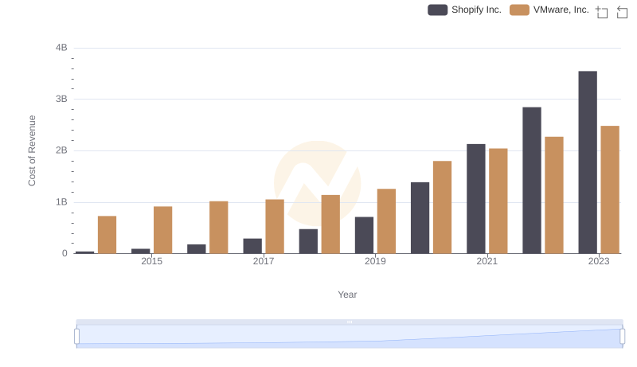637x367 pixels.
Task: Click the Shopify Inc. dark legend swatch
Action: 437,10
